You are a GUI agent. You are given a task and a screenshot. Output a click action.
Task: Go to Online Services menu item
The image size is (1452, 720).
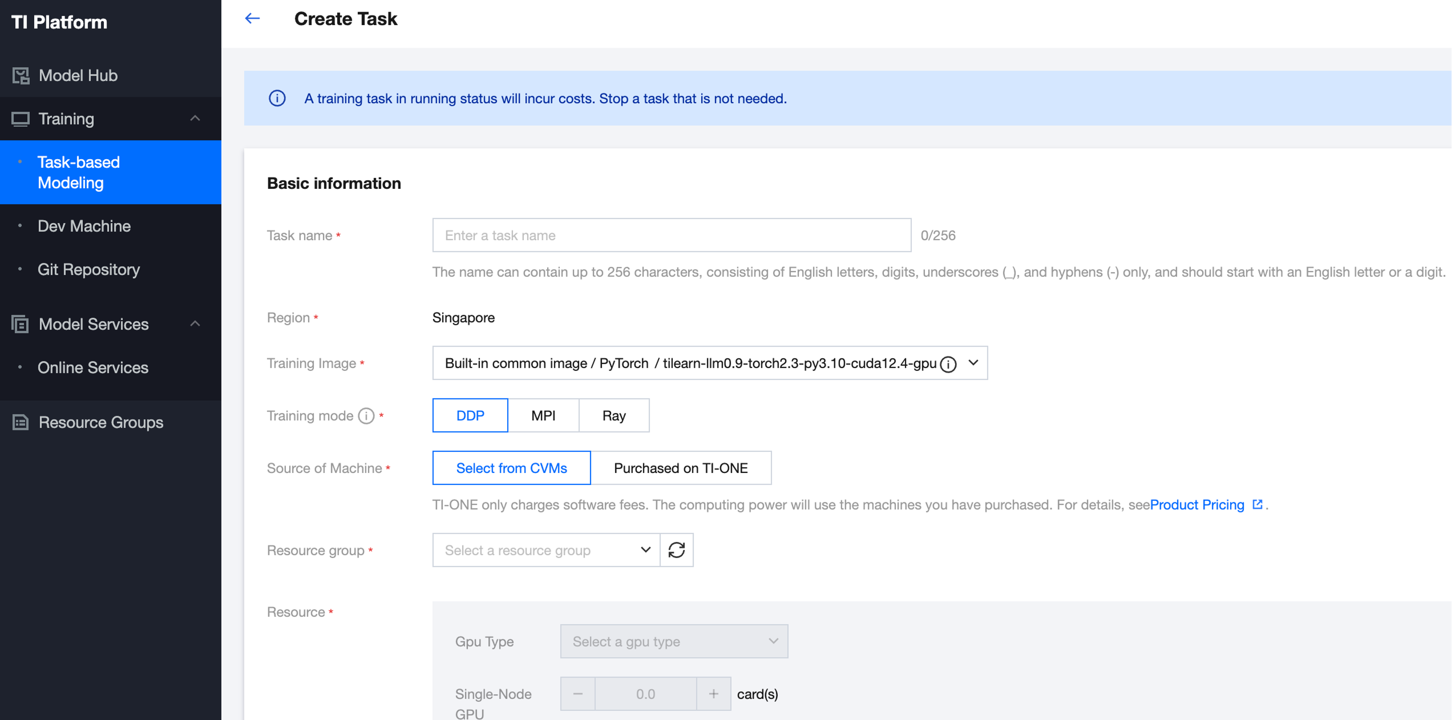click(x=93, y=368)
